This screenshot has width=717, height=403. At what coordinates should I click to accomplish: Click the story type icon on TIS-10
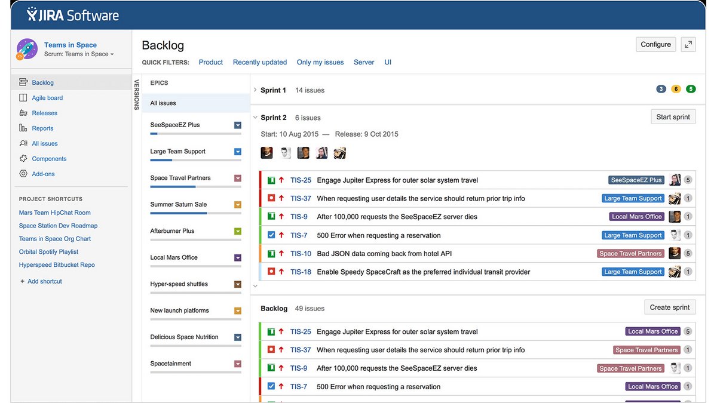[x=271, y=253]
